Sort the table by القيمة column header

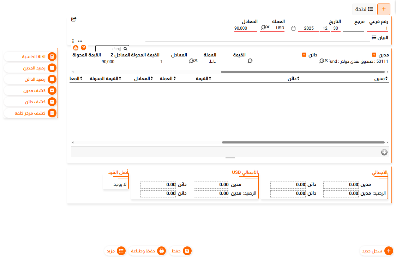pyautogui.click(x=203, y=79)
